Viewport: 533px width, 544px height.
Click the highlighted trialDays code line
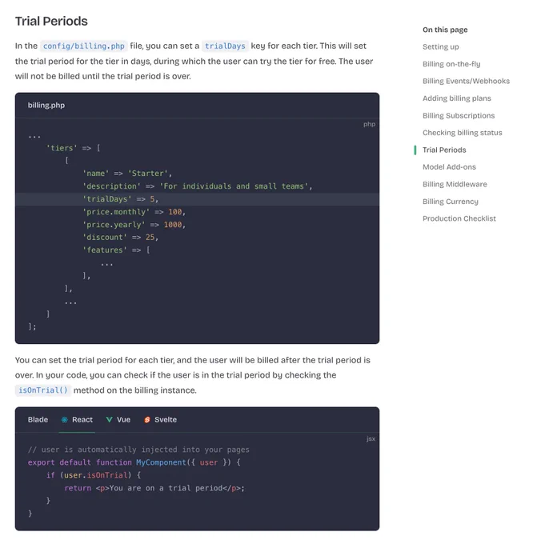[x=197, y=199]
